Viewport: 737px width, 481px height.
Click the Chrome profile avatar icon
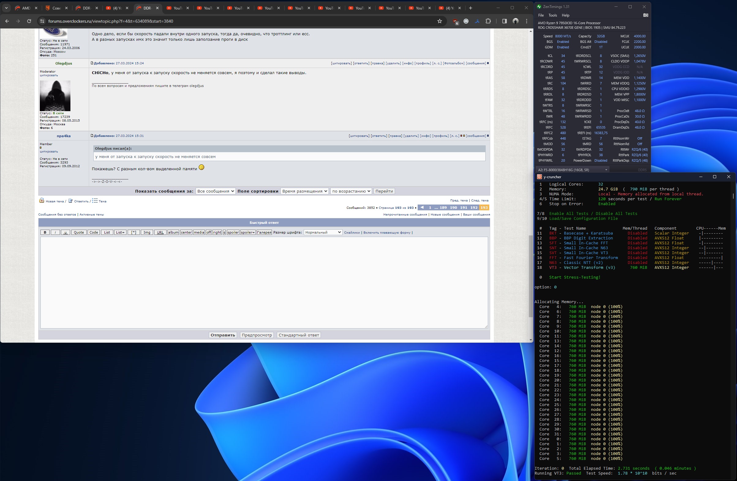[x=516, y=21]
